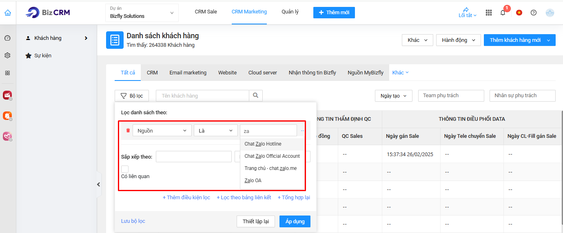Expand the Dự án Bizfly Solutions selector

[x=142, y=13]
